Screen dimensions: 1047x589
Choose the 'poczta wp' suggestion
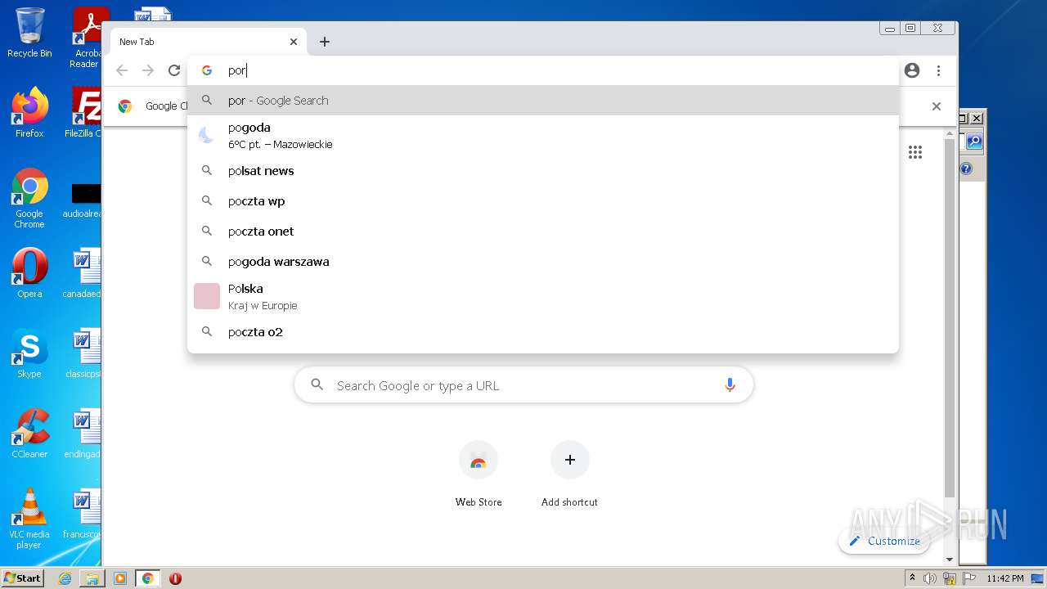click(x=543, y=201)
